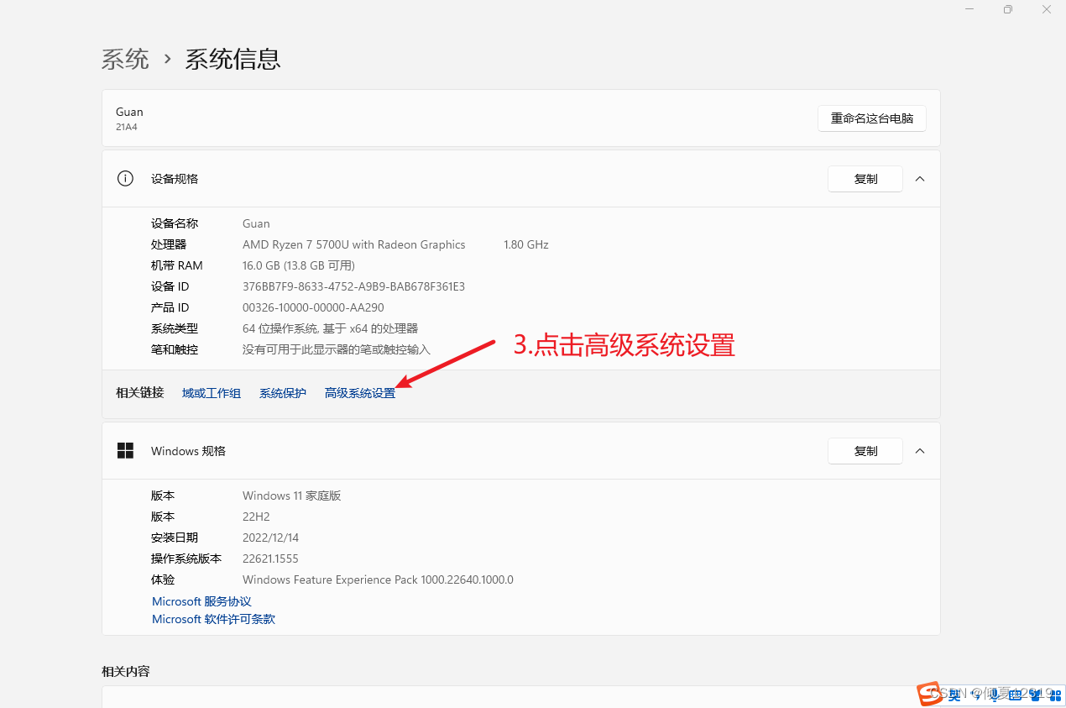Screen dimensions: 1066x708
Task: Click the Sogou input method S logo
Action: pyautogui.click(x=929, y=694)
